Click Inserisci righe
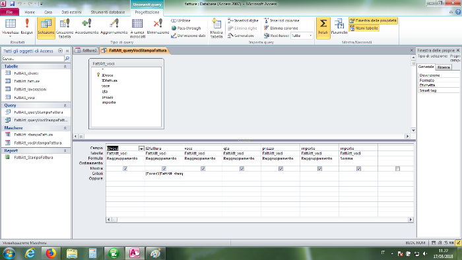Image resolution: width=462 pixels, height=260 pixels. (243, 20)
